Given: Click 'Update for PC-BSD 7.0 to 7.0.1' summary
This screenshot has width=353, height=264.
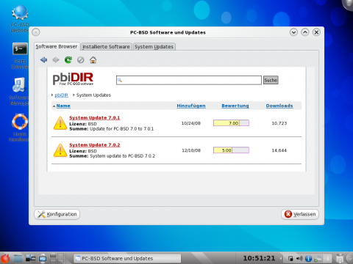Looking at the screenshot, I should tap(121, 129).
